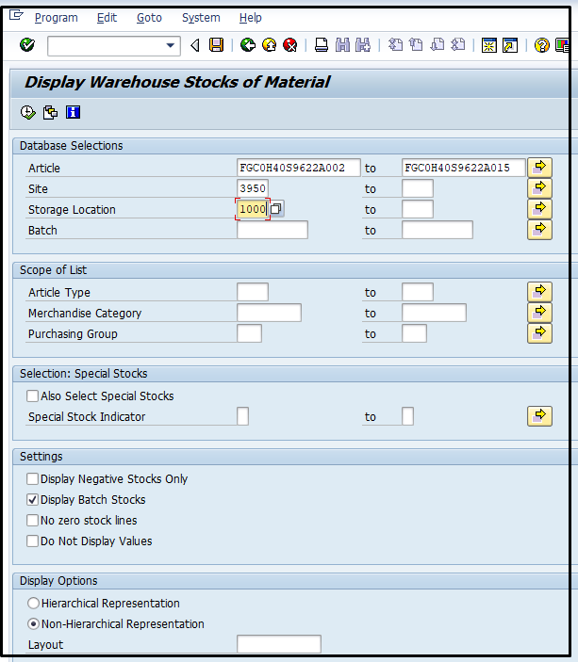Enable Do Not Display Values checkbox
The image size is (578, 662).
[x=33, y=541]
